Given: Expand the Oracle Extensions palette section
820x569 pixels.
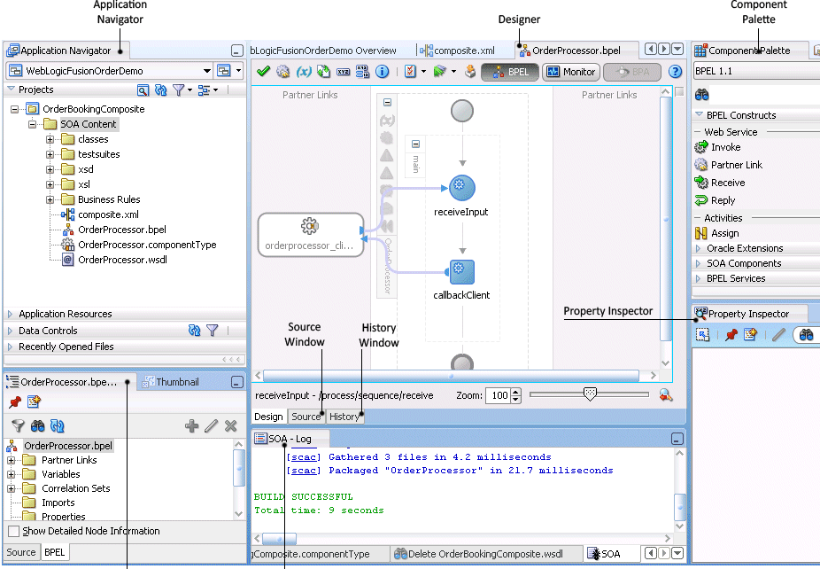Looking at the screenshot, I should (698, 249).
